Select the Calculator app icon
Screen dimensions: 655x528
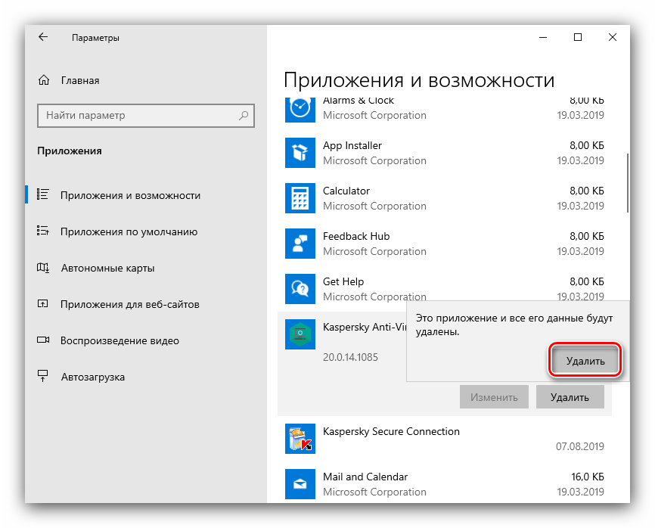(300, 198)
